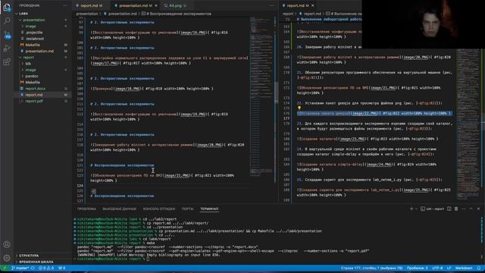
Task: Open the Ports panel tab
Action: (x=187, y=209)
